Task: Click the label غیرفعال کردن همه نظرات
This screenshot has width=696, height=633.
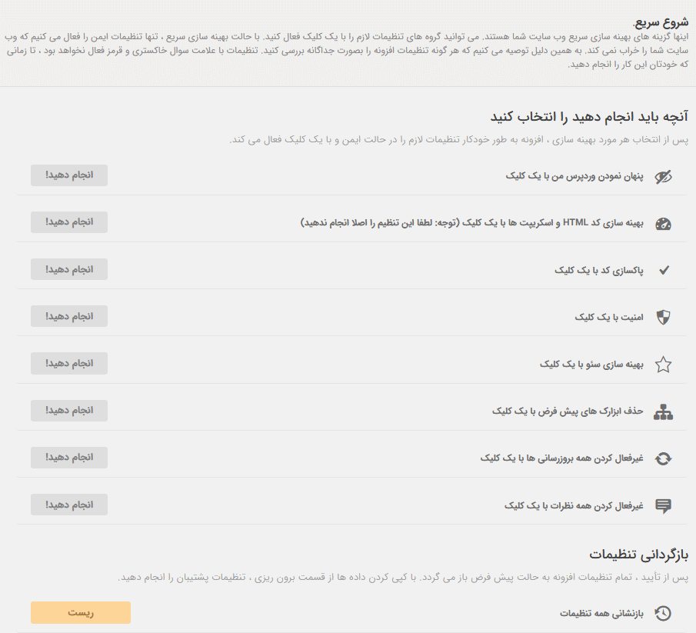Action: tap(574, 505)
